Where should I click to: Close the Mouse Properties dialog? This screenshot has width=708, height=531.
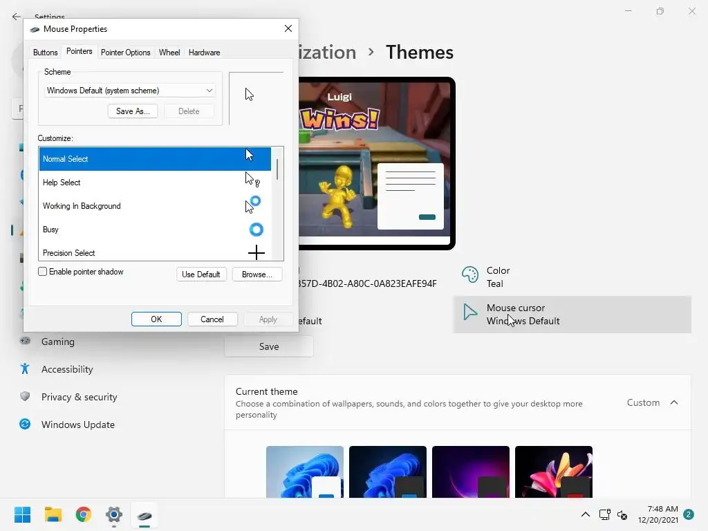(288, 28)
